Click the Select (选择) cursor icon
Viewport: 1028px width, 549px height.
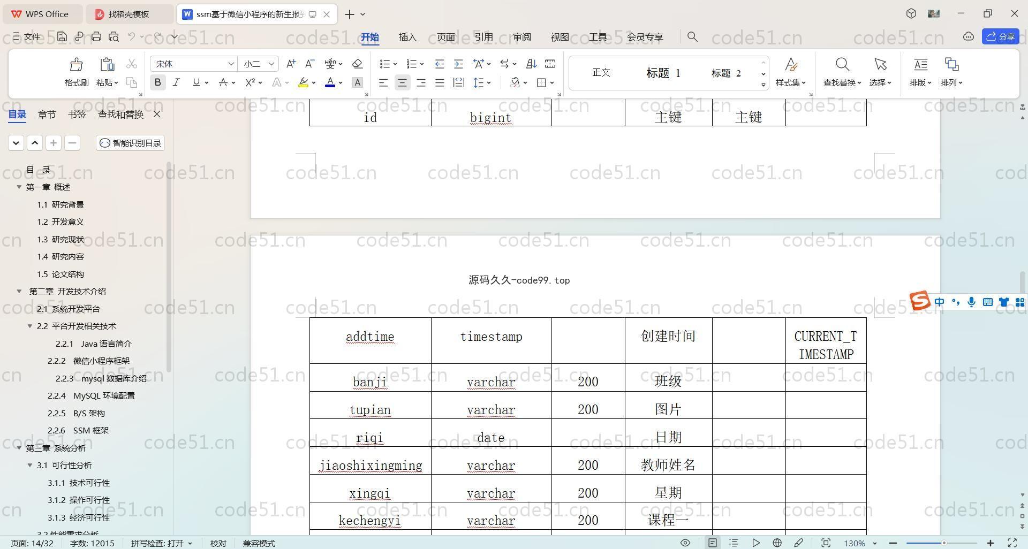880,65
